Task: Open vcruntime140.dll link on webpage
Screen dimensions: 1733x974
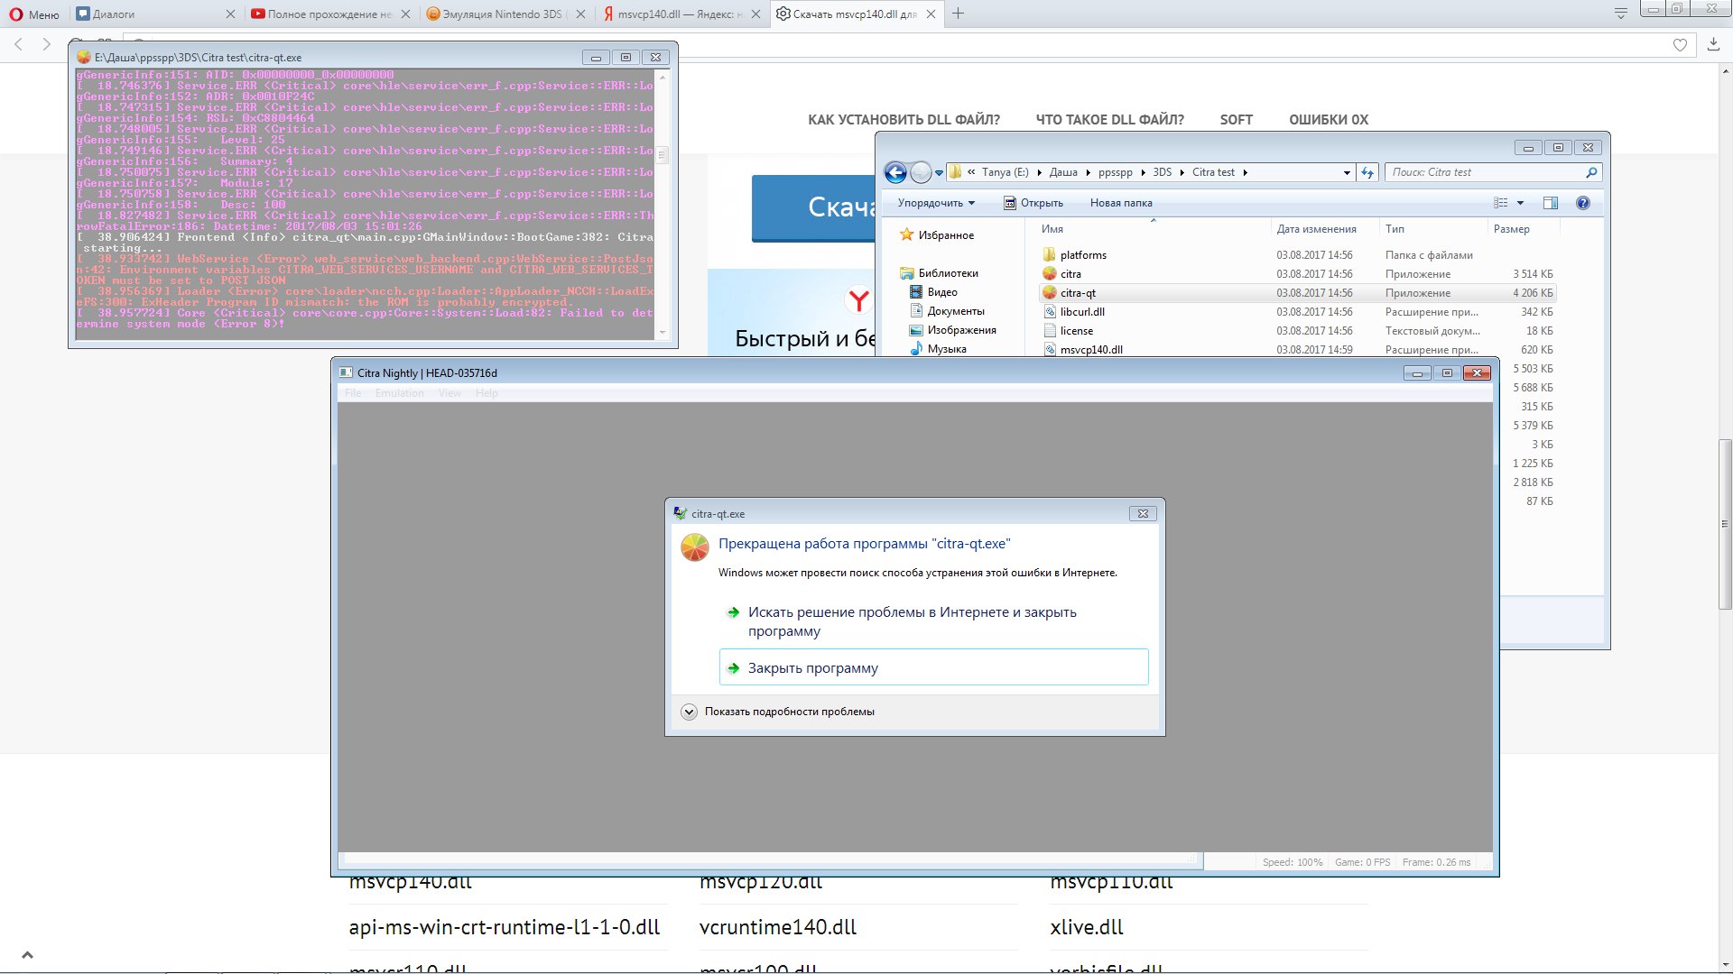Action: (778, 927)
